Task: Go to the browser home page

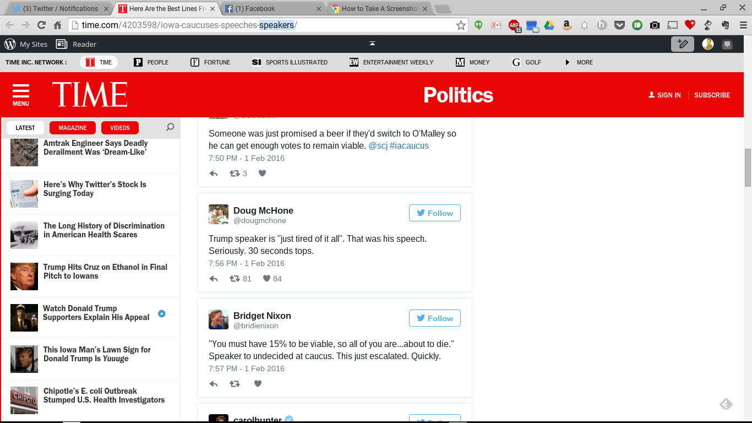Action: [57, 25]
